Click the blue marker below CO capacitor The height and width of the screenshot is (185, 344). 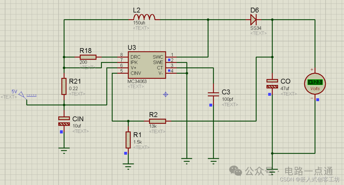[270, 94]
